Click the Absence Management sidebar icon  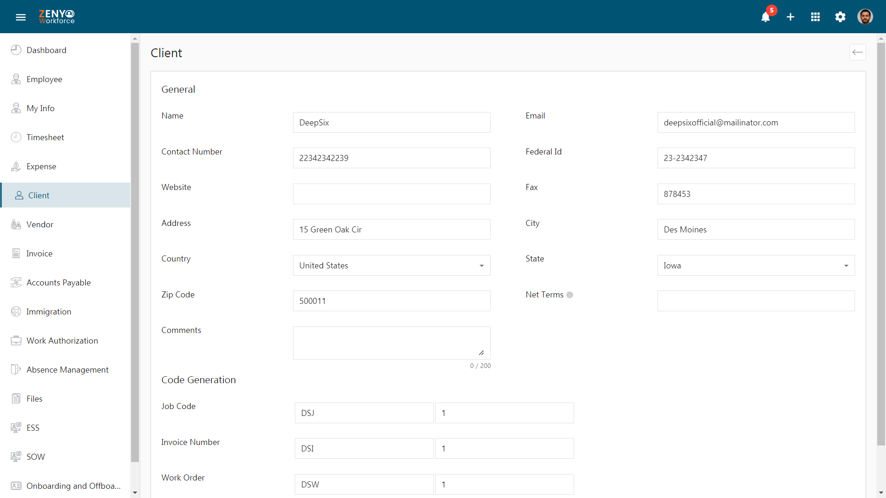click(16, 369)
